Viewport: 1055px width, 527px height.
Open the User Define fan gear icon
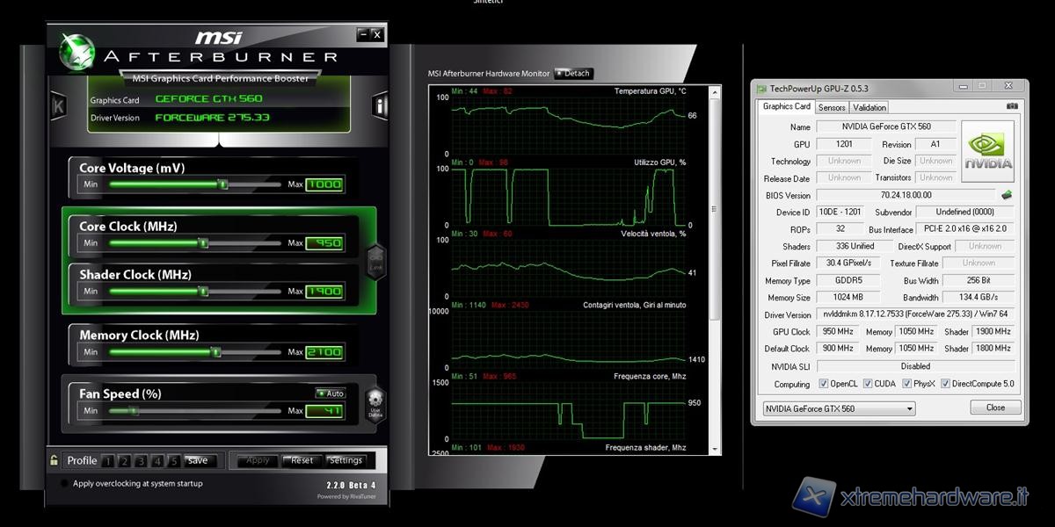click(375, 405)
